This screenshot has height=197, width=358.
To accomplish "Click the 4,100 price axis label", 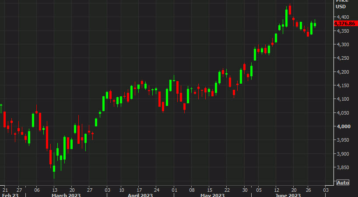I will click(343, 99).
